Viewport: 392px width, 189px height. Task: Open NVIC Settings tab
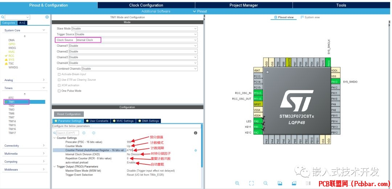click(123, 121)
